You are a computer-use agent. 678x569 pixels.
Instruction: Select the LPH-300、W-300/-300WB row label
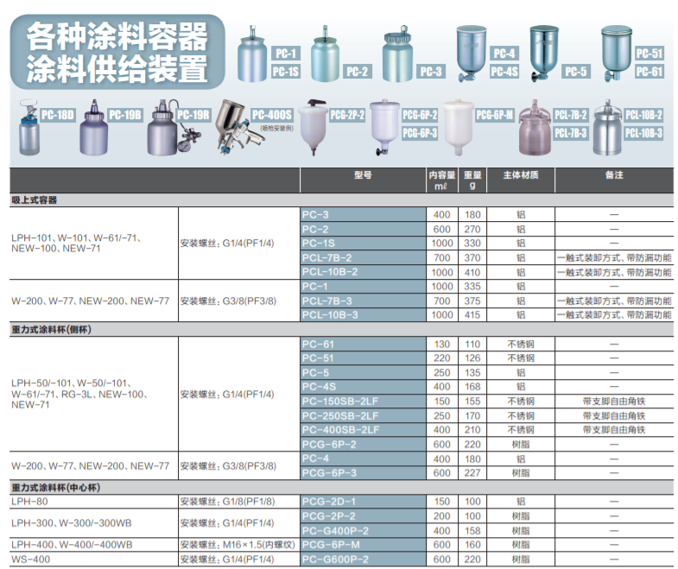(x=72, y=523)
